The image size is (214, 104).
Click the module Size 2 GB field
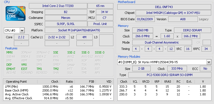click(x=141, y=69)
